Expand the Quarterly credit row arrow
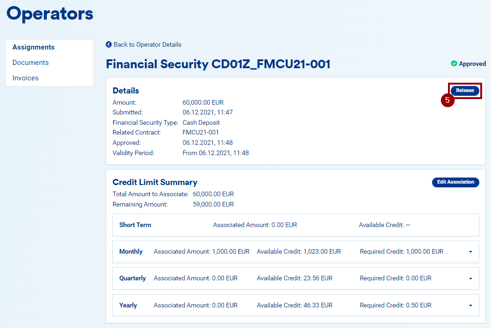 pos(470,278)
